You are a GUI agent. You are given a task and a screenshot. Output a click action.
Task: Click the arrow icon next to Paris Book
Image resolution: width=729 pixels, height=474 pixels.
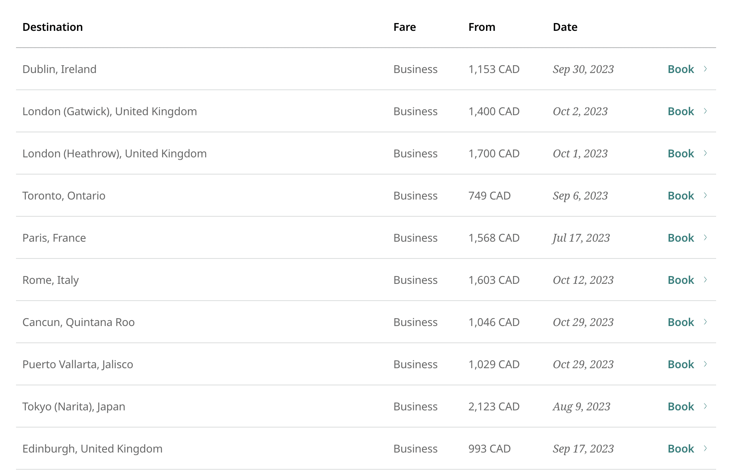click(705, 238)
